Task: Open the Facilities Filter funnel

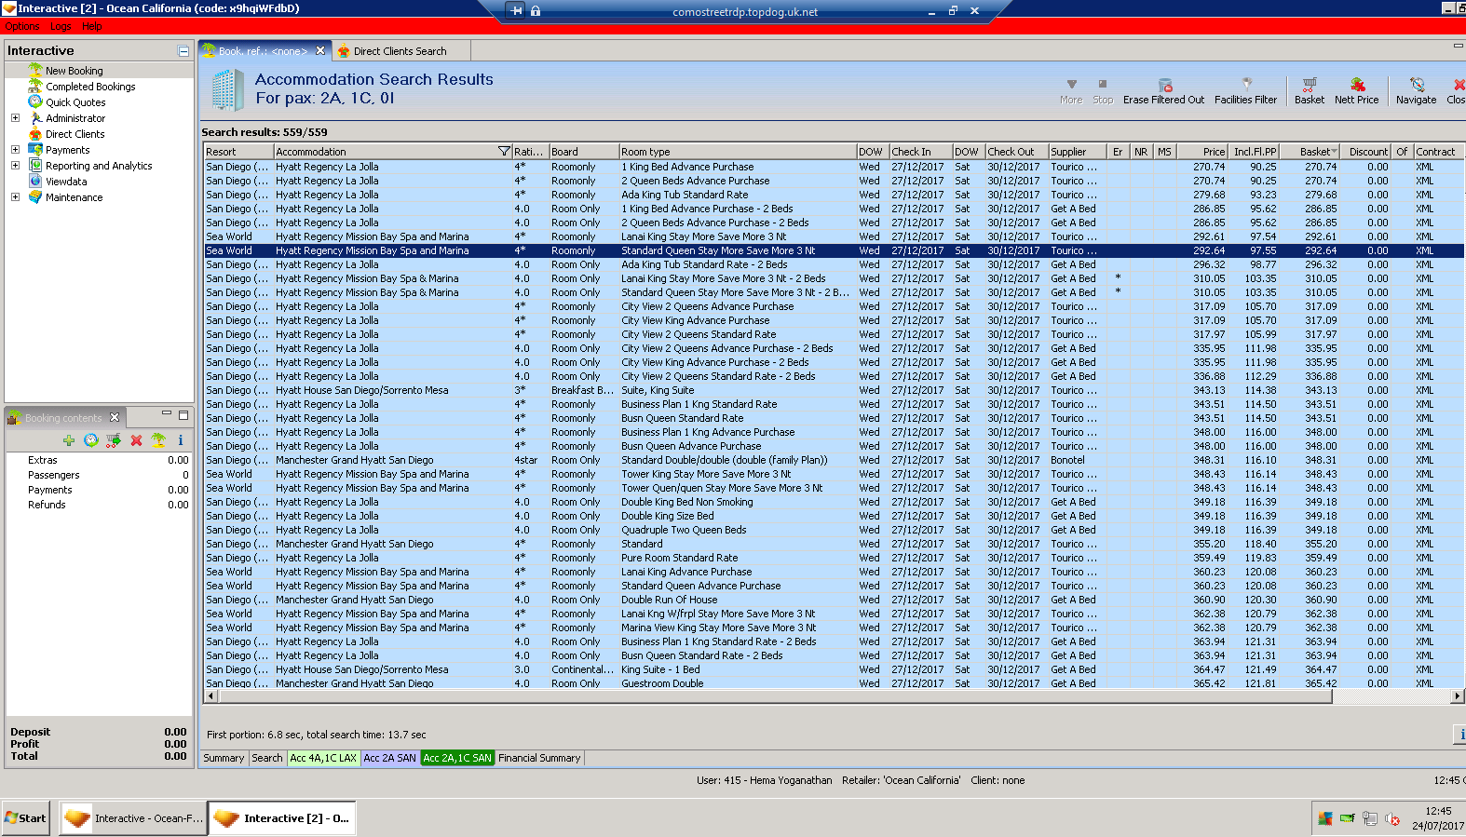Action: coord(1246,84)
